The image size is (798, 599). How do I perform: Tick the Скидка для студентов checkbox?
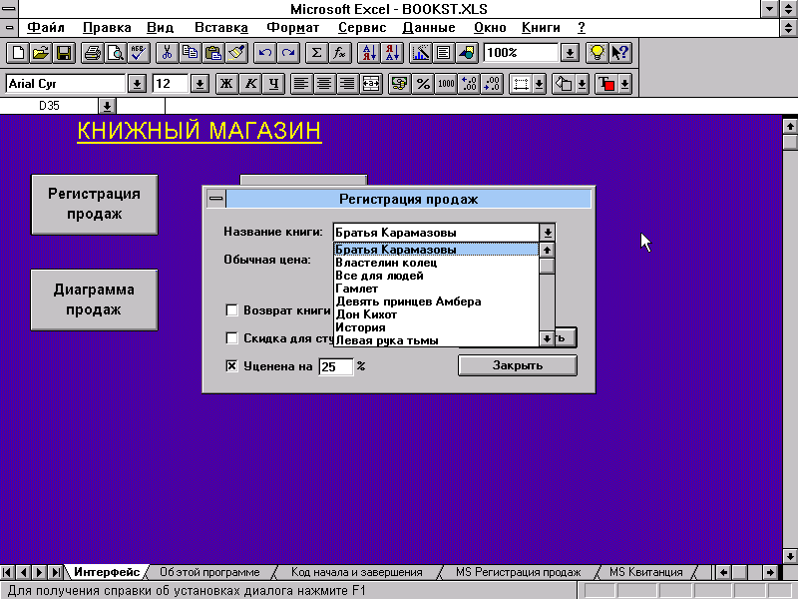232,338
